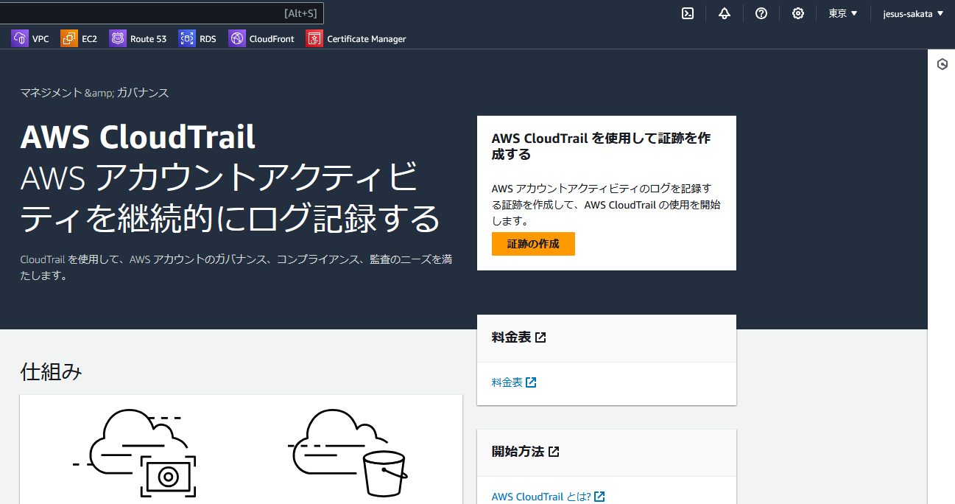
Task: Open Route 53 favorite shortcut label
Action: (x=148, y=39)
